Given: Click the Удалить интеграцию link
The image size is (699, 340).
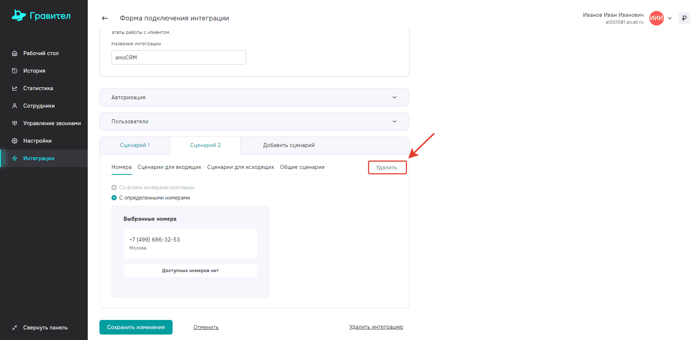Looking at the screenshot, I should [376, 327].
